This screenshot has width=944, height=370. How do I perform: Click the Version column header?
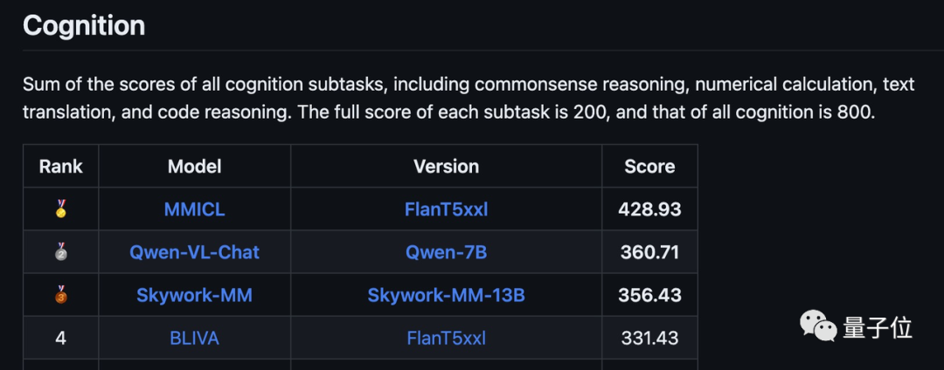pos(446,167)
